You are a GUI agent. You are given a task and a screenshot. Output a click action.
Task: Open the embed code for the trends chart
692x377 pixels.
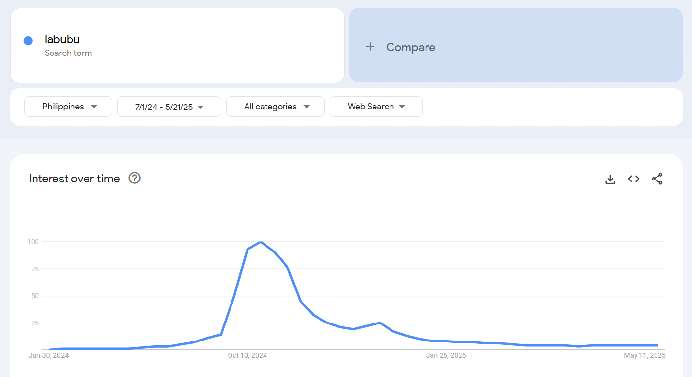click(634, 179)
